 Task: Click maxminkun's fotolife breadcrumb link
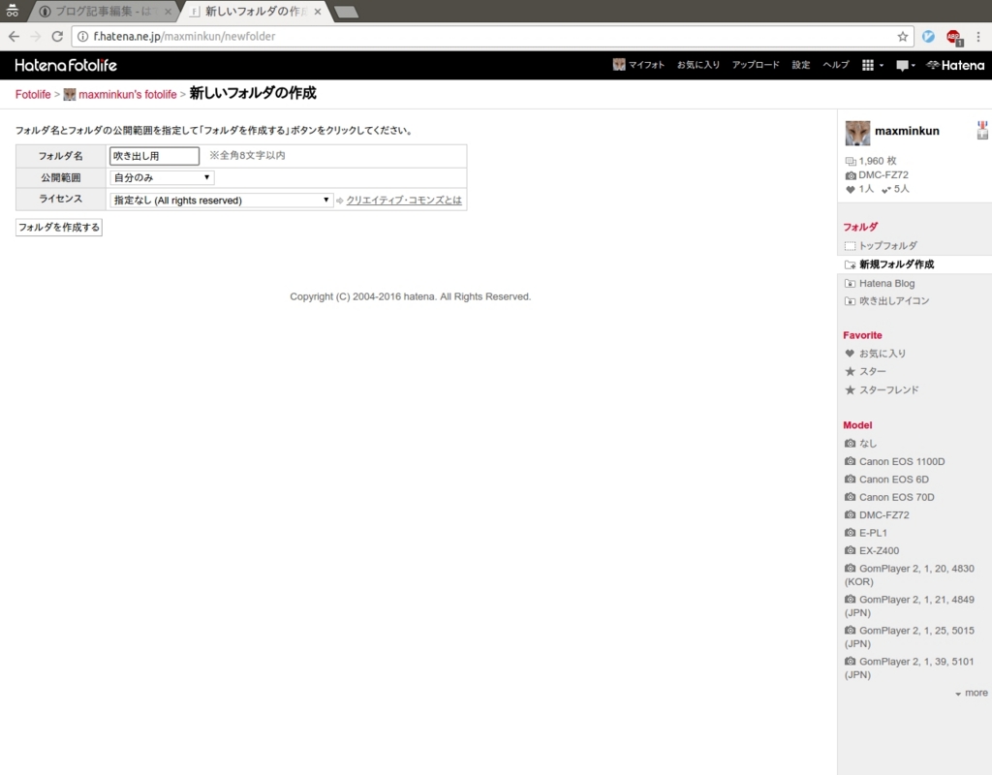coord(127,94)
